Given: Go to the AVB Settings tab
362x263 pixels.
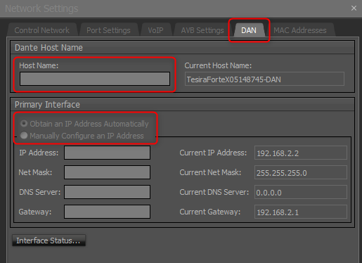Looking at the screenshot, I should (x=202, y=30).
